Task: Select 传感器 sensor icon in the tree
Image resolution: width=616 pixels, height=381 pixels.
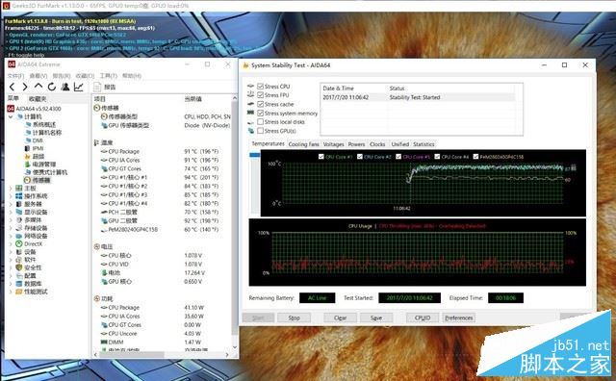Action: click(27, 180)
